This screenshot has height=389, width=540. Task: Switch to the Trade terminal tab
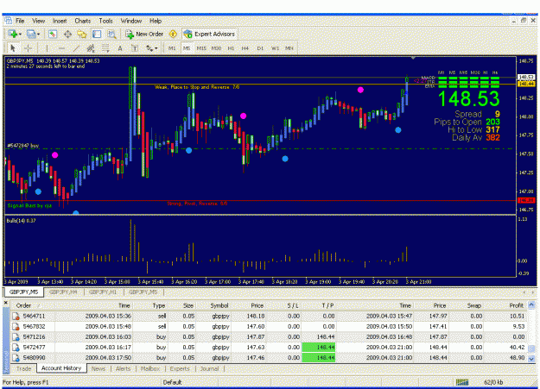(24, 368)
